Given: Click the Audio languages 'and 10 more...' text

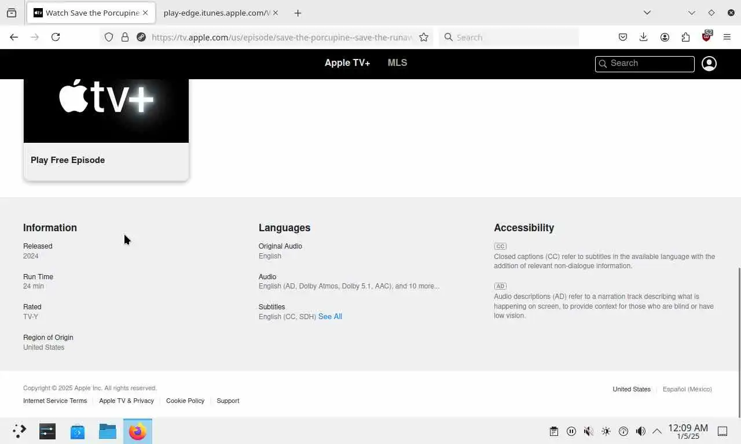Looking at the screenshot, I should click(x=417, y=286).
